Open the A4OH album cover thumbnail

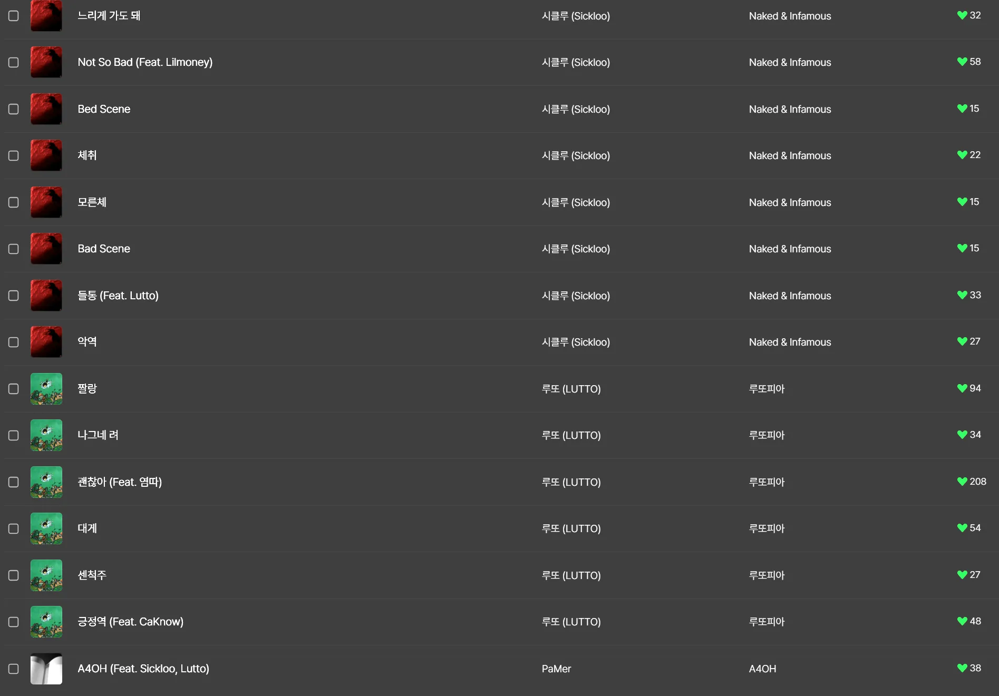46,669
